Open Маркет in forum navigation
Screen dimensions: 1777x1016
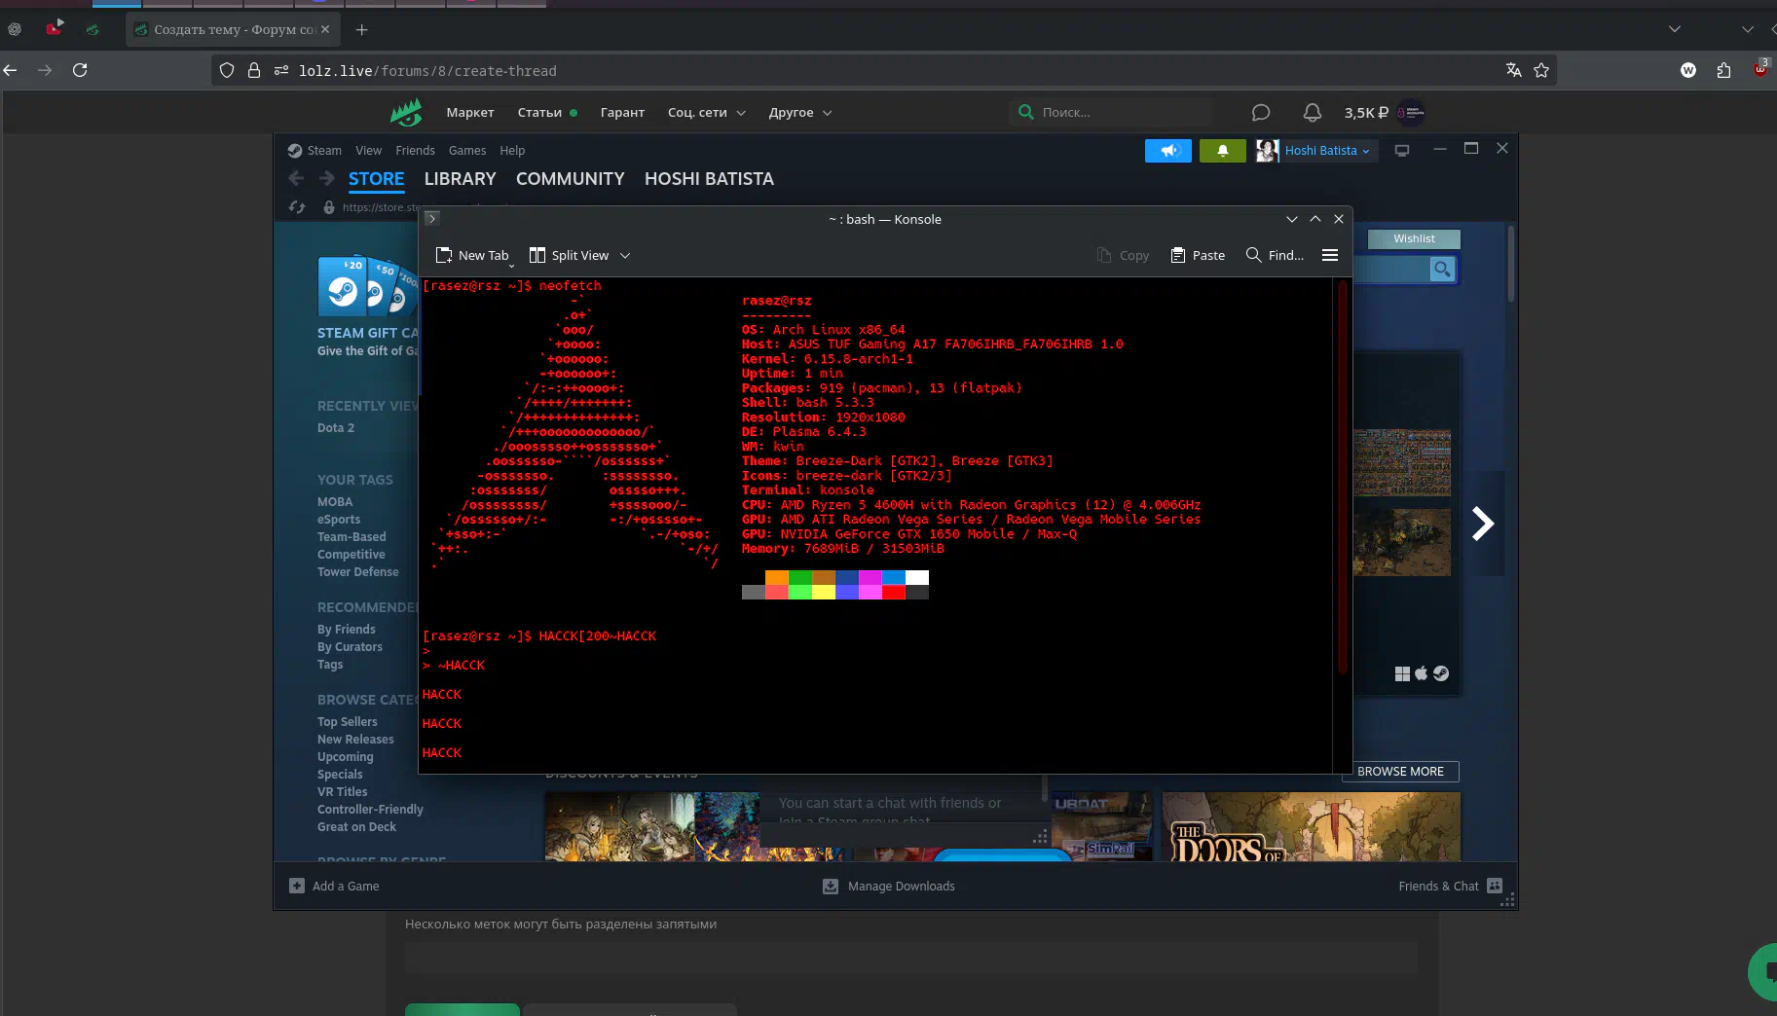[470, 112]
